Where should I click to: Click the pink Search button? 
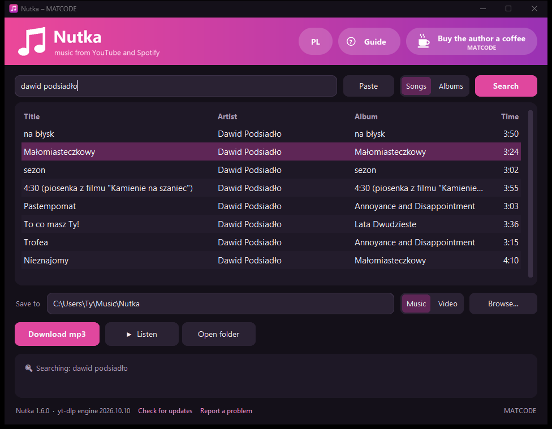[x=506, y=86]
